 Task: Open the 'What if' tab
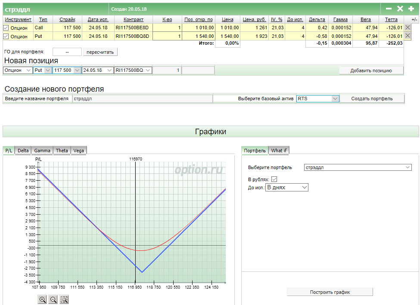point(279,150)
